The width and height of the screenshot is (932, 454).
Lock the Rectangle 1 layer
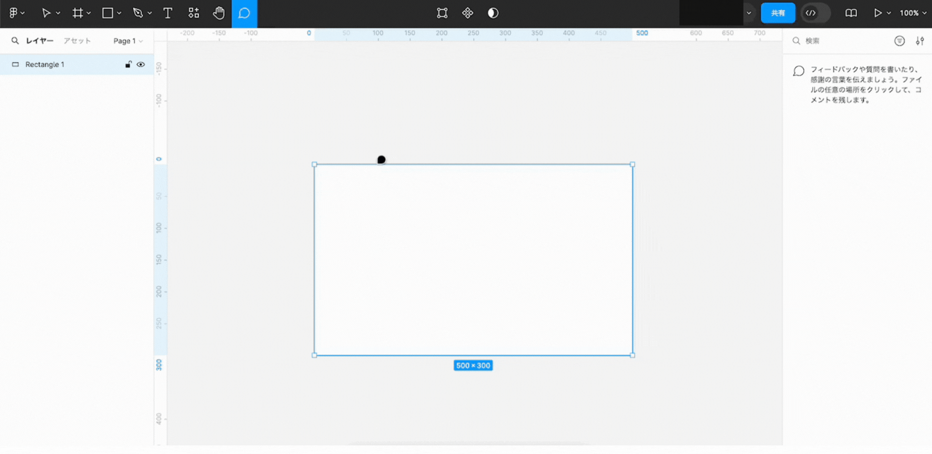click(128, 65)
